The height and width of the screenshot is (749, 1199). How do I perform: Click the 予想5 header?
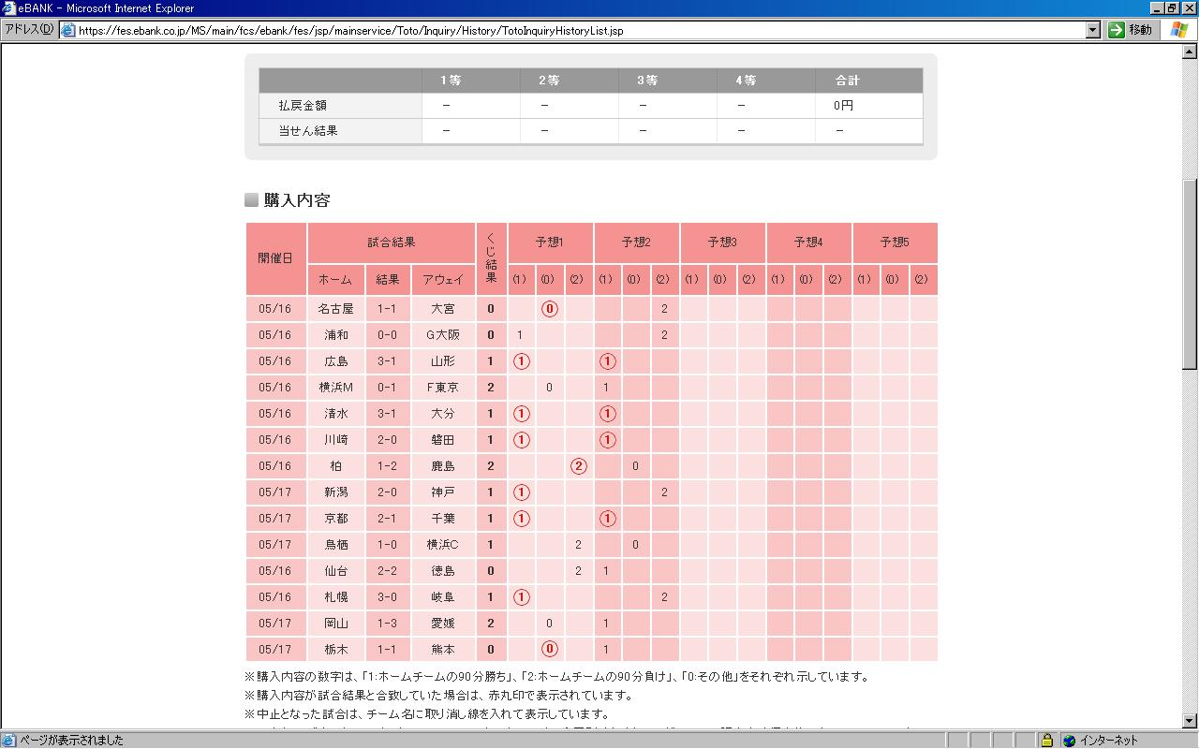(895, 242)
